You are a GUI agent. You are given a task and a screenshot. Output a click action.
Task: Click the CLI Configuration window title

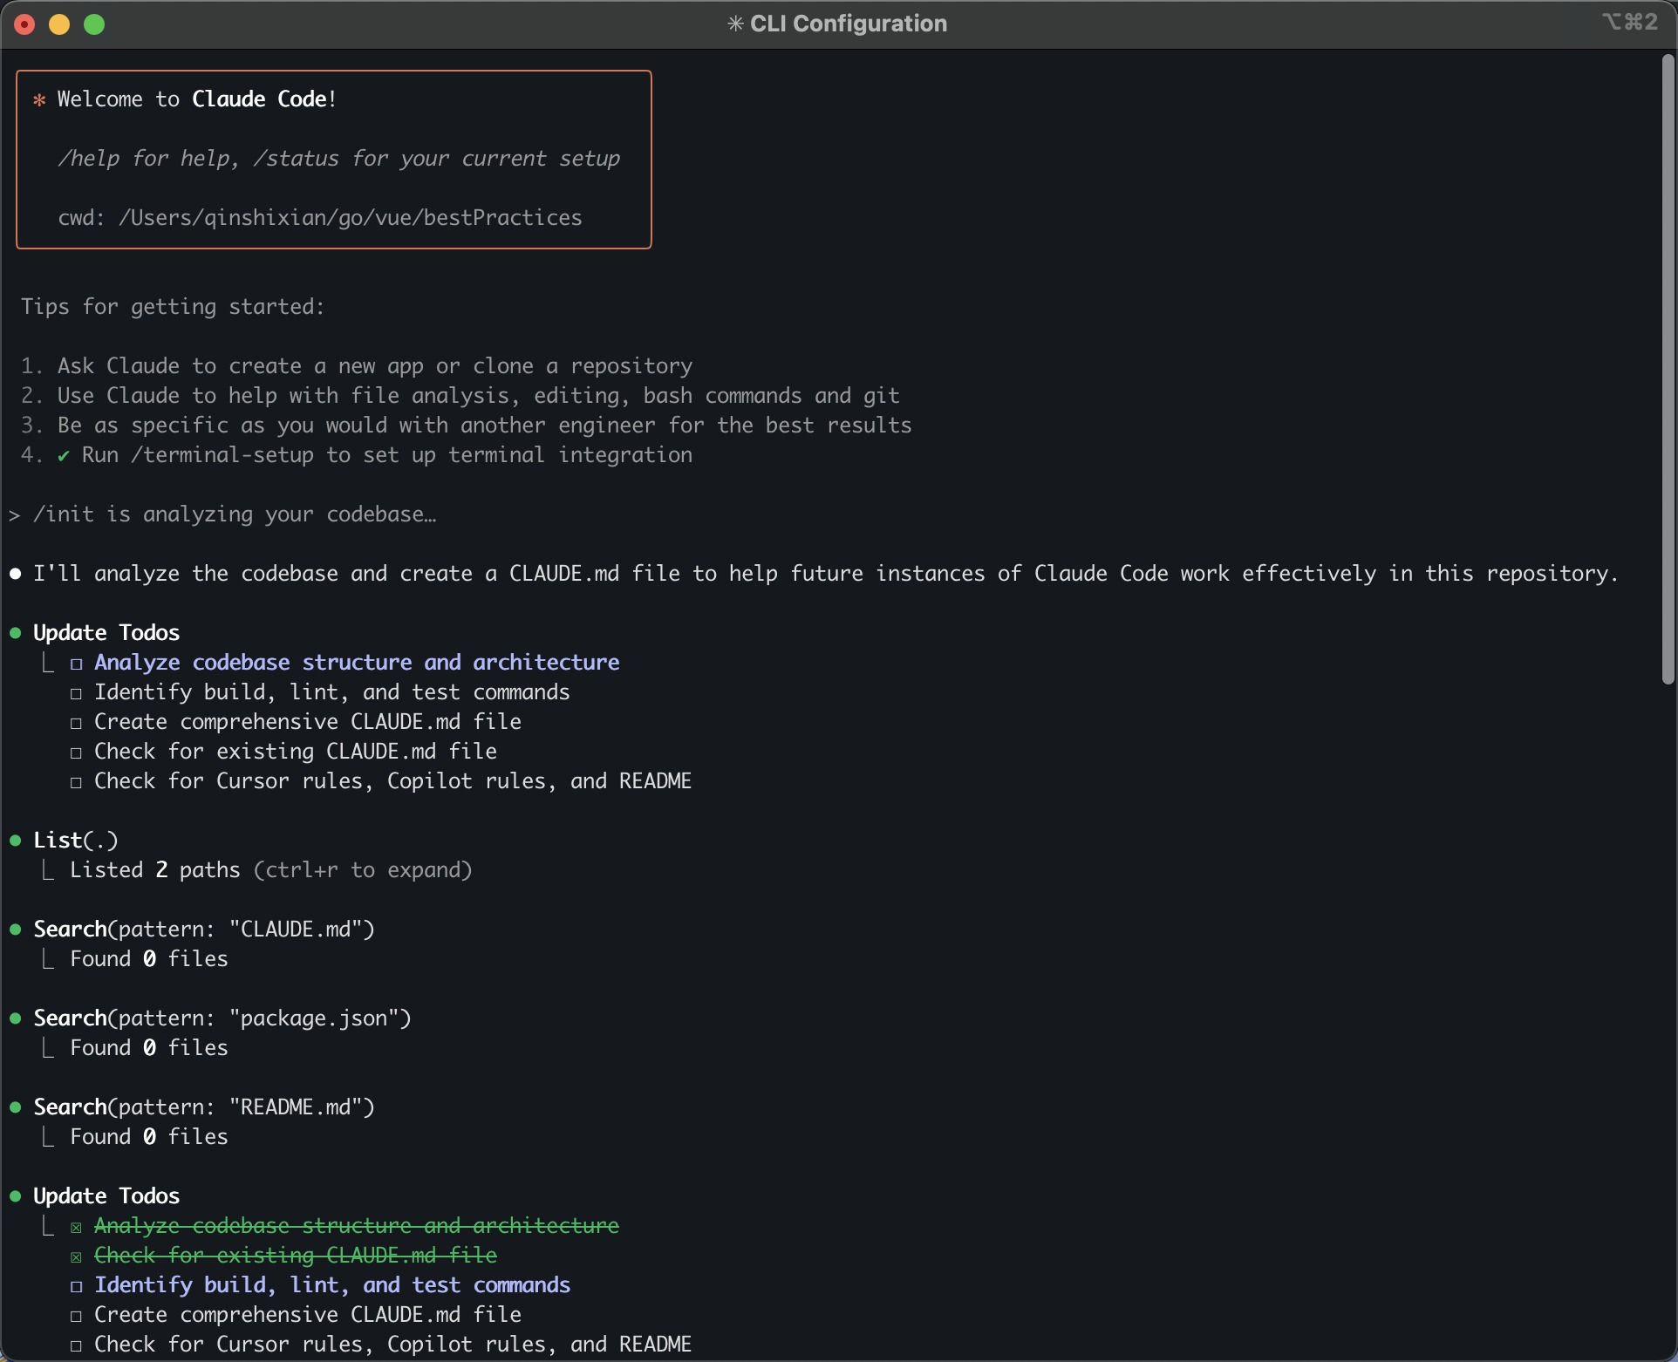coord(848,24)
